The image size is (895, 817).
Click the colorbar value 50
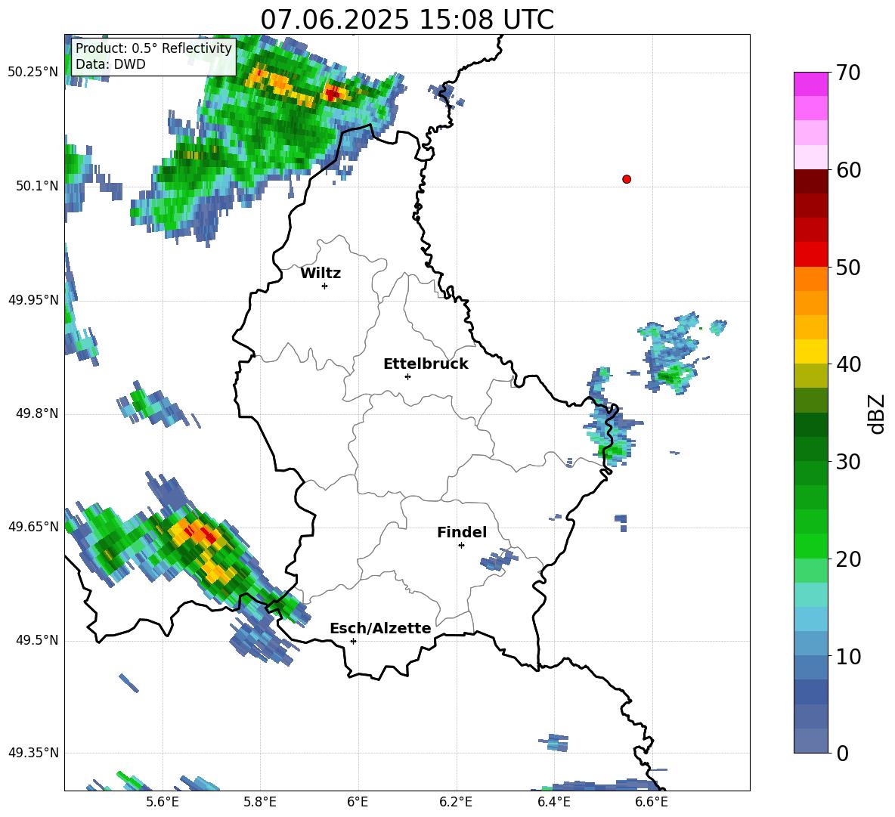click(848, 268)
